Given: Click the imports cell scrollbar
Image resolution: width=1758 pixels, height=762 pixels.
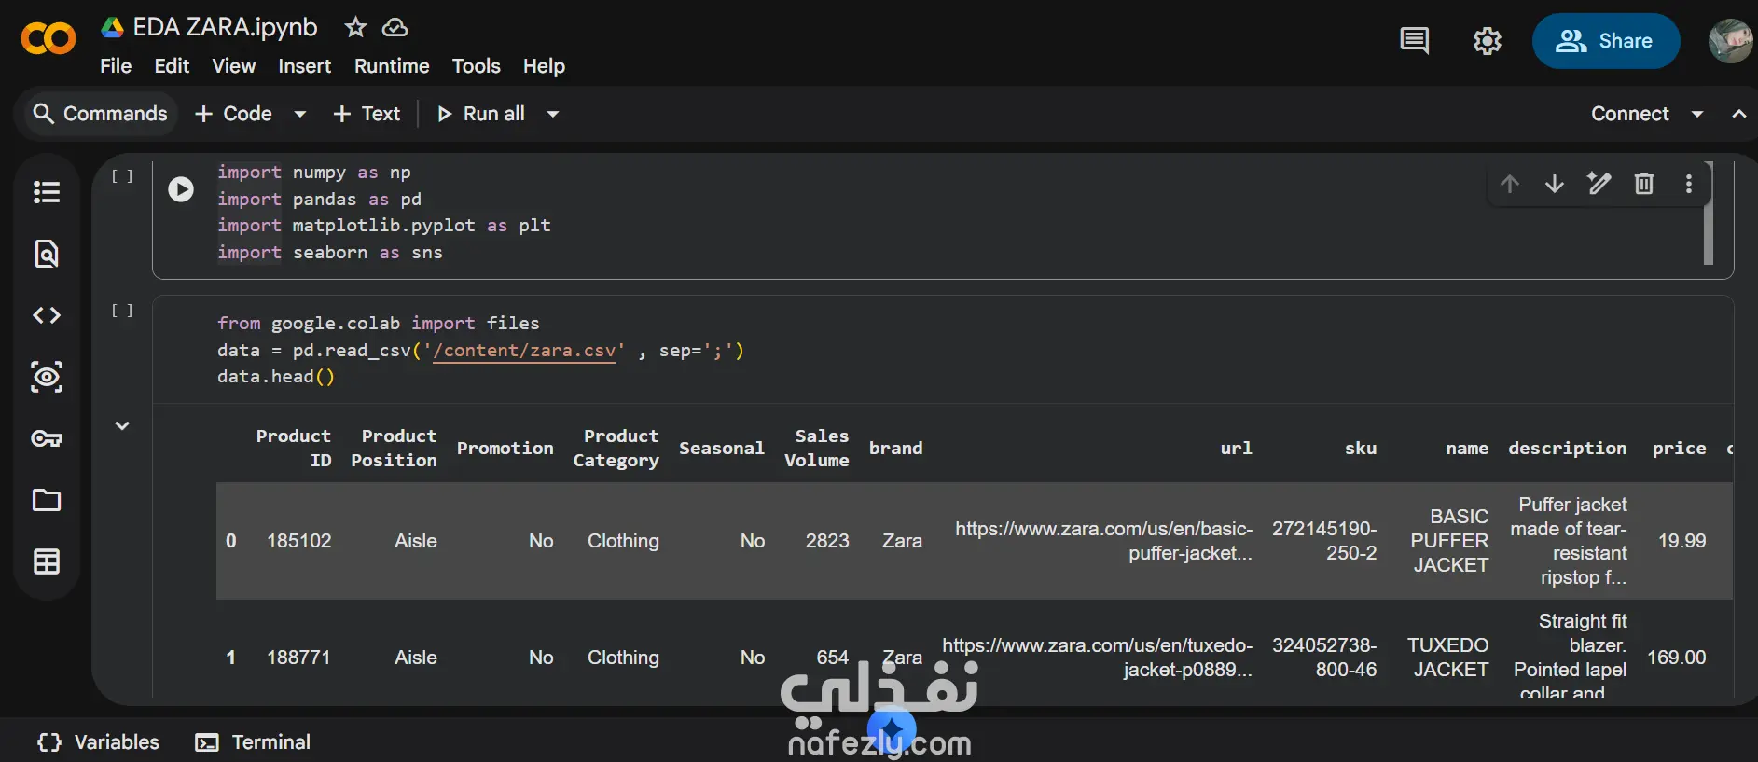Looking at the screenshot, I should pos(1709,214).
